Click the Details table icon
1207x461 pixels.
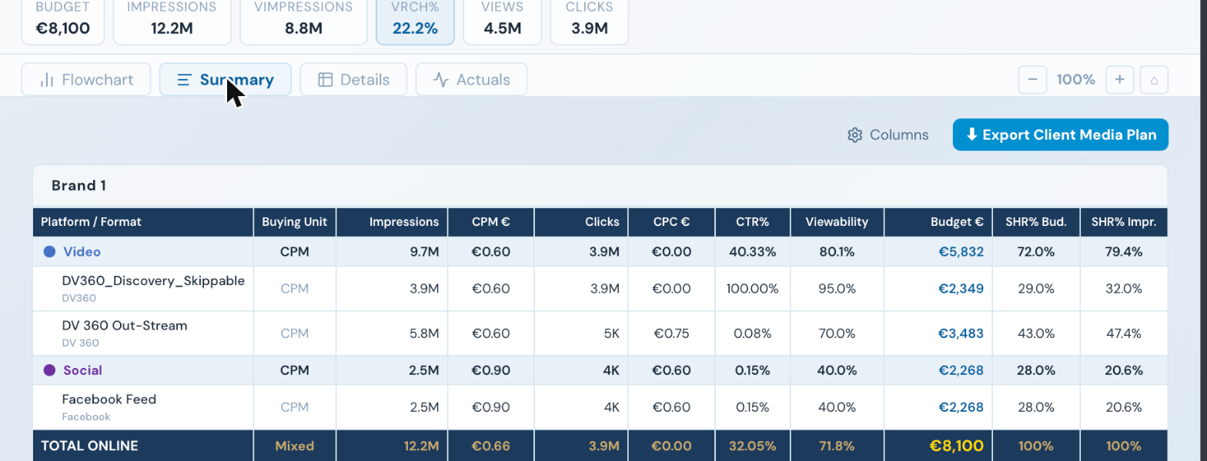click(x=326, y=80)
